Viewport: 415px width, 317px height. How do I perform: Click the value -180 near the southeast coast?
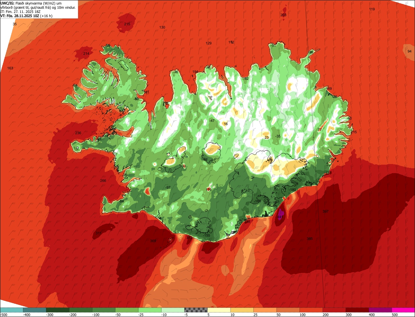click(x=292, y=190)
